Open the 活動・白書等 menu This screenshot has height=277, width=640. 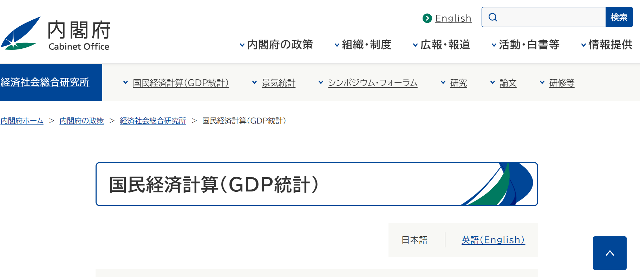(x=525, y=45)
